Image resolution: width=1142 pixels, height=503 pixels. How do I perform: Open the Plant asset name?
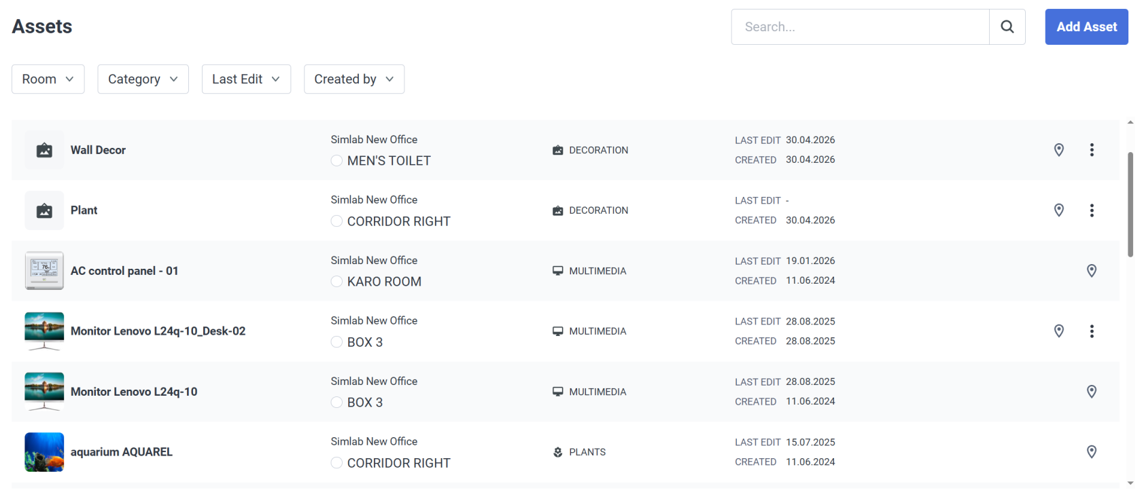tap(84, 210)
